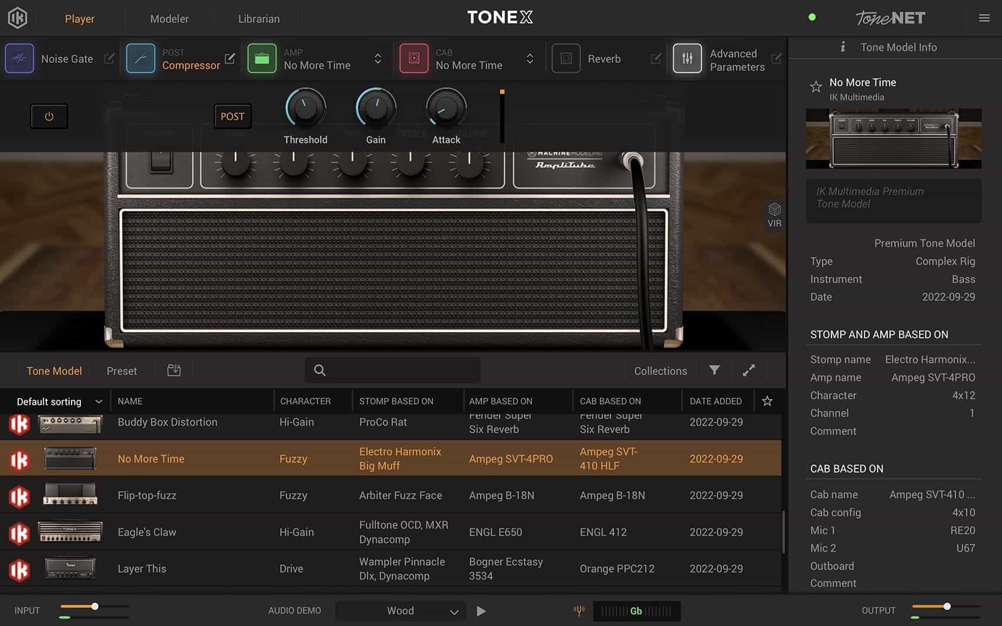Click the tone model amp thumbnail

894,139
